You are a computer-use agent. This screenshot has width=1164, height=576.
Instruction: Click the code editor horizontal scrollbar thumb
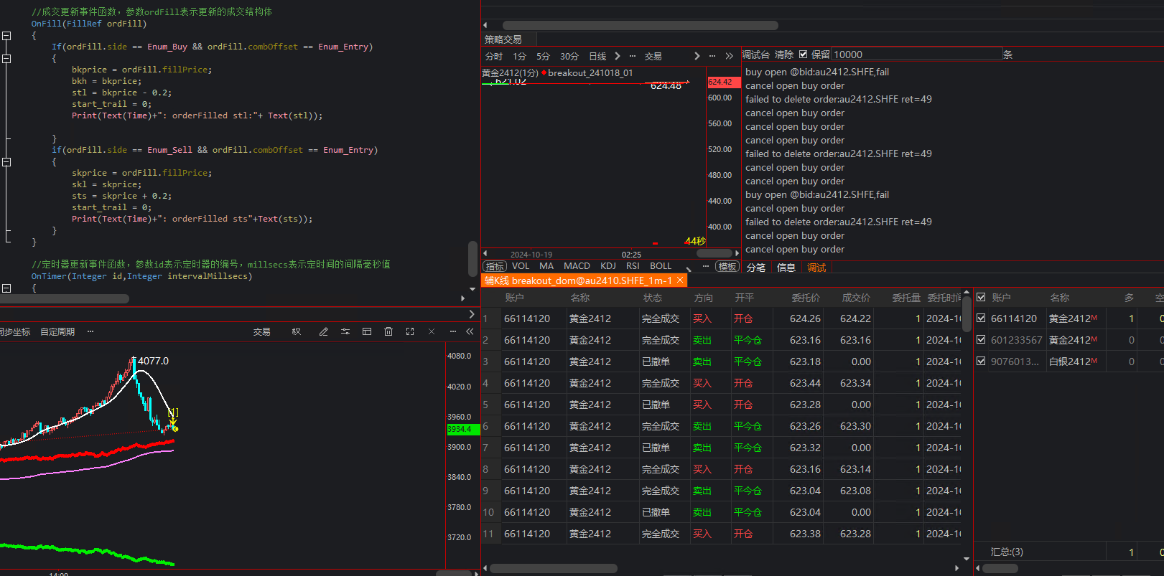[65, 298]
